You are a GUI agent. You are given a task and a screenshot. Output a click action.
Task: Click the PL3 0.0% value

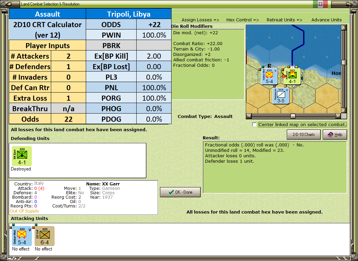[154, 77]
